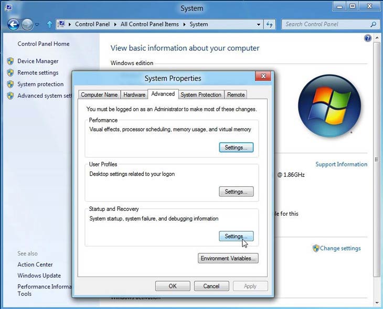Click the Apply button in System Properties
Screen dimensions: 383x309
pos(250,286)
